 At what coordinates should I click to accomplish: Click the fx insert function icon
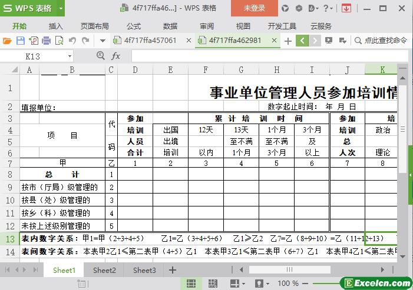(x=115, y=56)
